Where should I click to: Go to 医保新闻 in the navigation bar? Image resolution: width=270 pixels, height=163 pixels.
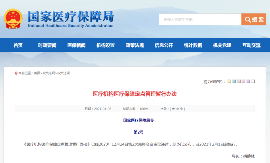[x=76, y=45]
